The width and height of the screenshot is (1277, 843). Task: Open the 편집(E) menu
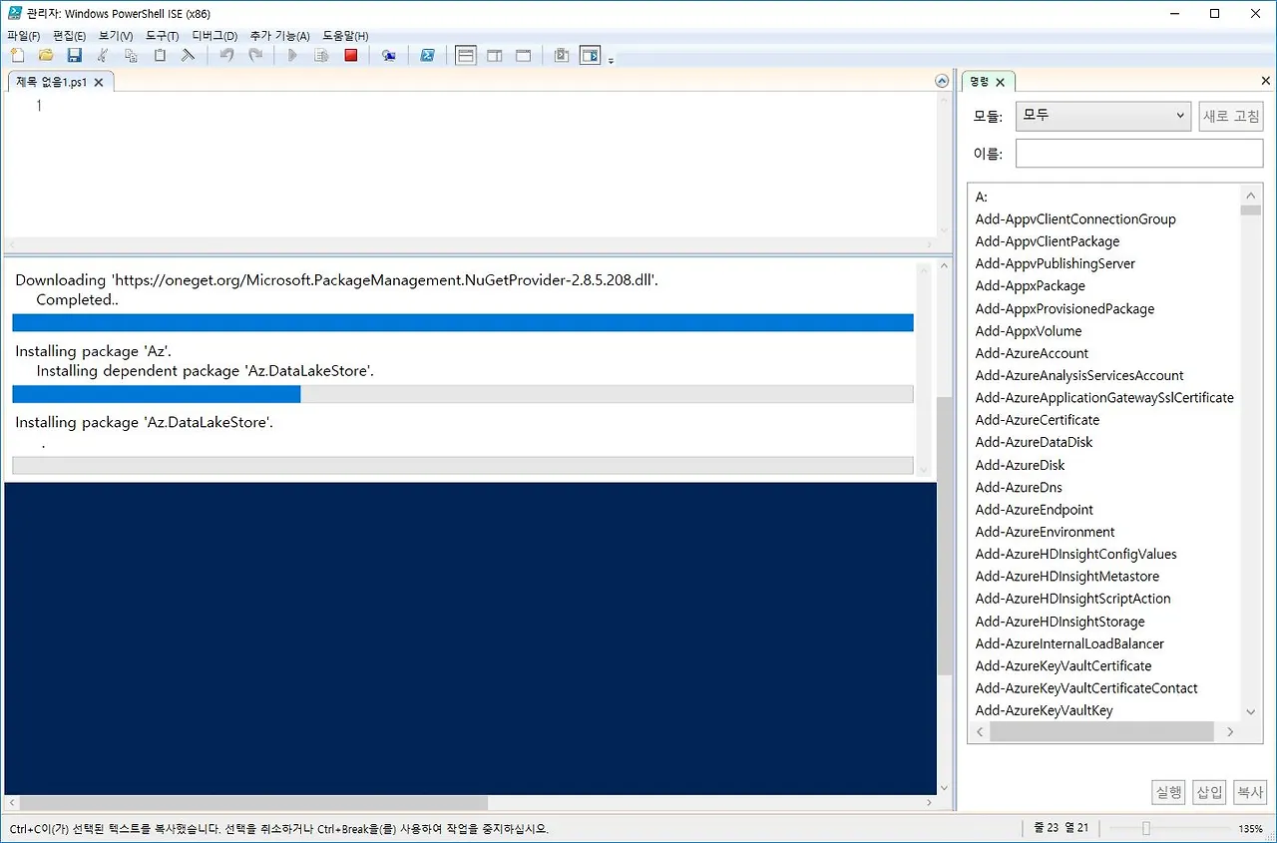click(69, 36)
